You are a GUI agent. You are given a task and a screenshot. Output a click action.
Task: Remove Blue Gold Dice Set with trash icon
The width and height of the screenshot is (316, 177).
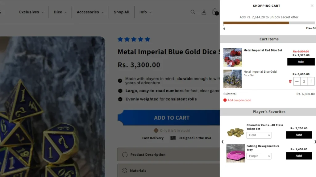(x=290, y=81)
